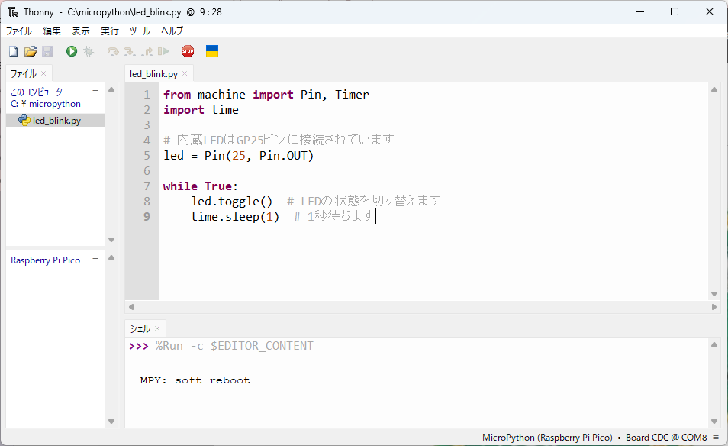Click the Raspberry Pi Pico header link
The image size is (728, 446).
click(x=46, y=260)
